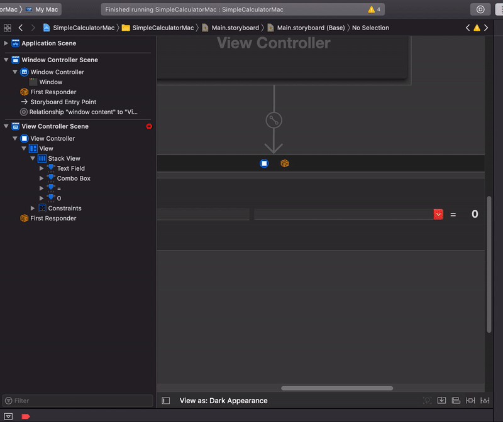The image size is (503, 422).
Task: Collapse the Stack View tree item
Action: [x=33, y=158]
